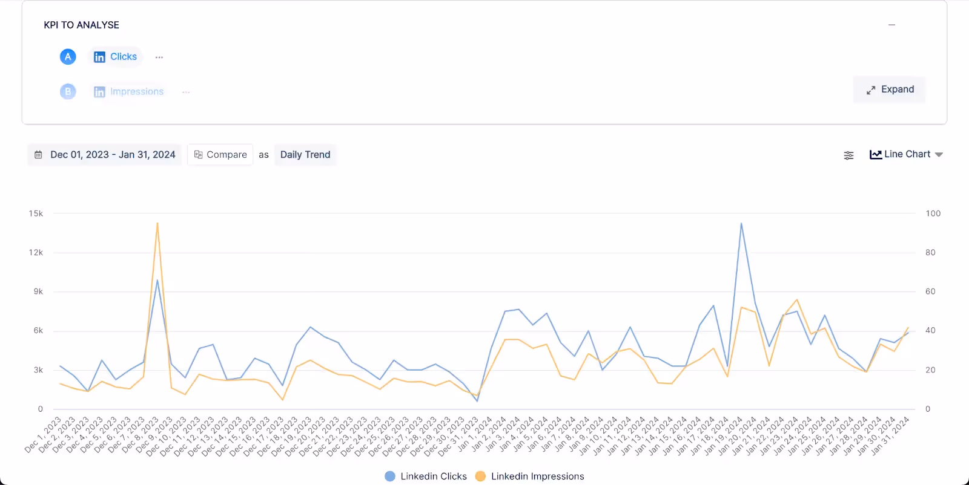Open the chart settings filter icon

tap(848, 155)
